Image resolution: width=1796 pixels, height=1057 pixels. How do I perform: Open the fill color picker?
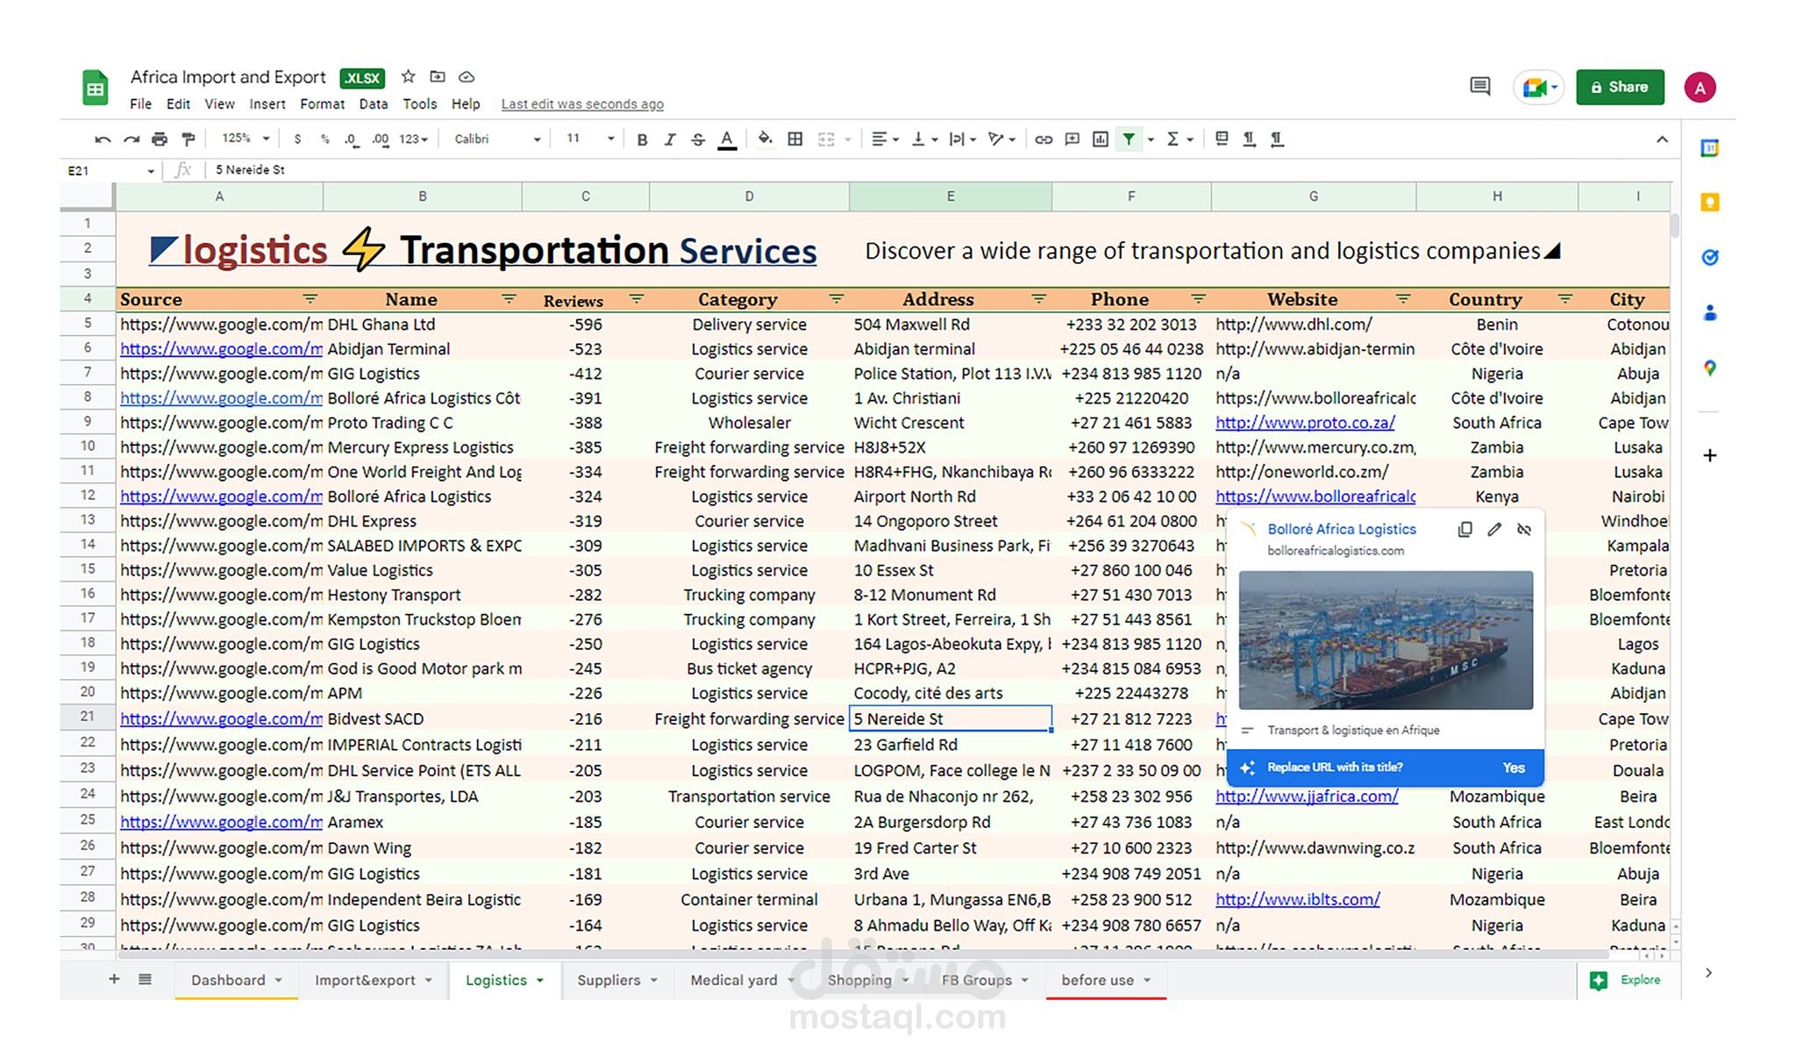pos(765,139)
